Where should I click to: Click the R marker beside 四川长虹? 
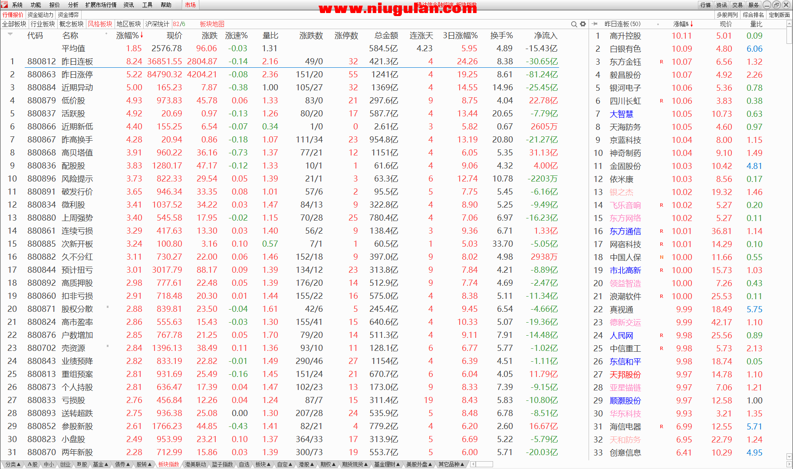[661, 101]
